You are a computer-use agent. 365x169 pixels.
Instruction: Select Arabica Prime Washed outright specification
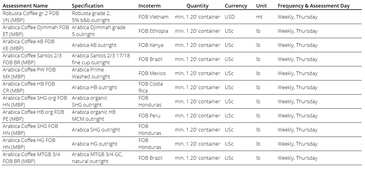(x=91, y=73)
